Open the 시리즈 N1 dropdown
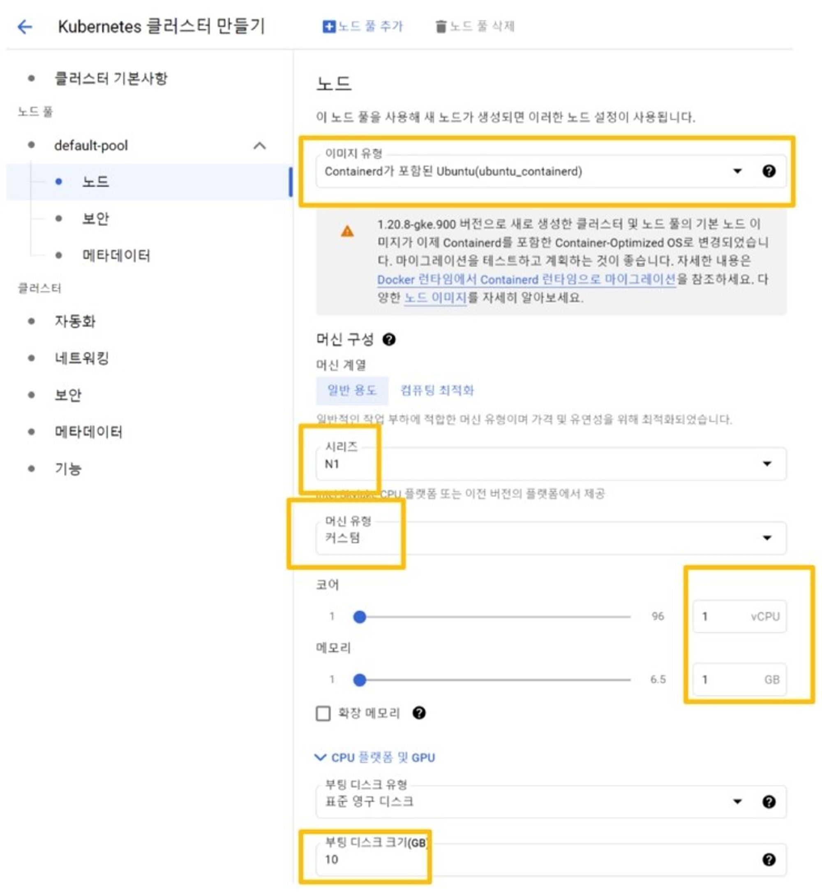The width and height of the screenshot is (822, 896). click(x=551, y=464)
